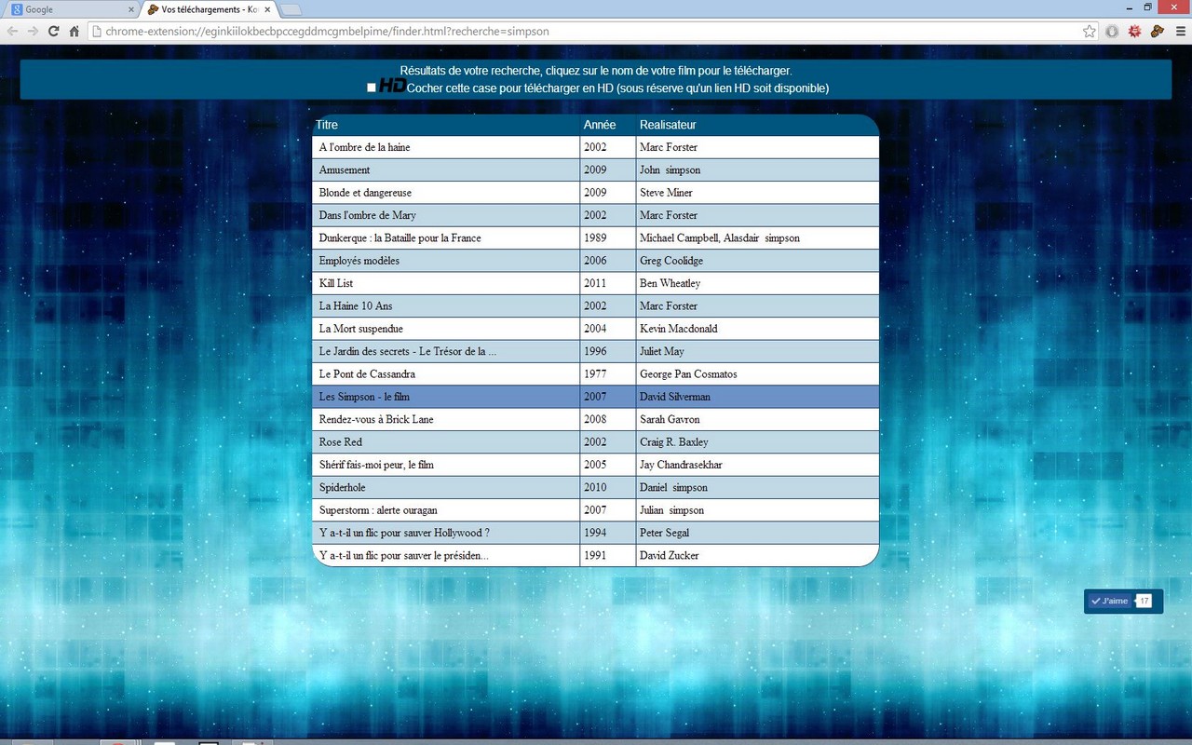The image size is (1192, 745).
Task: Select the Vos téléchargements tab
Action: (210, 9)
